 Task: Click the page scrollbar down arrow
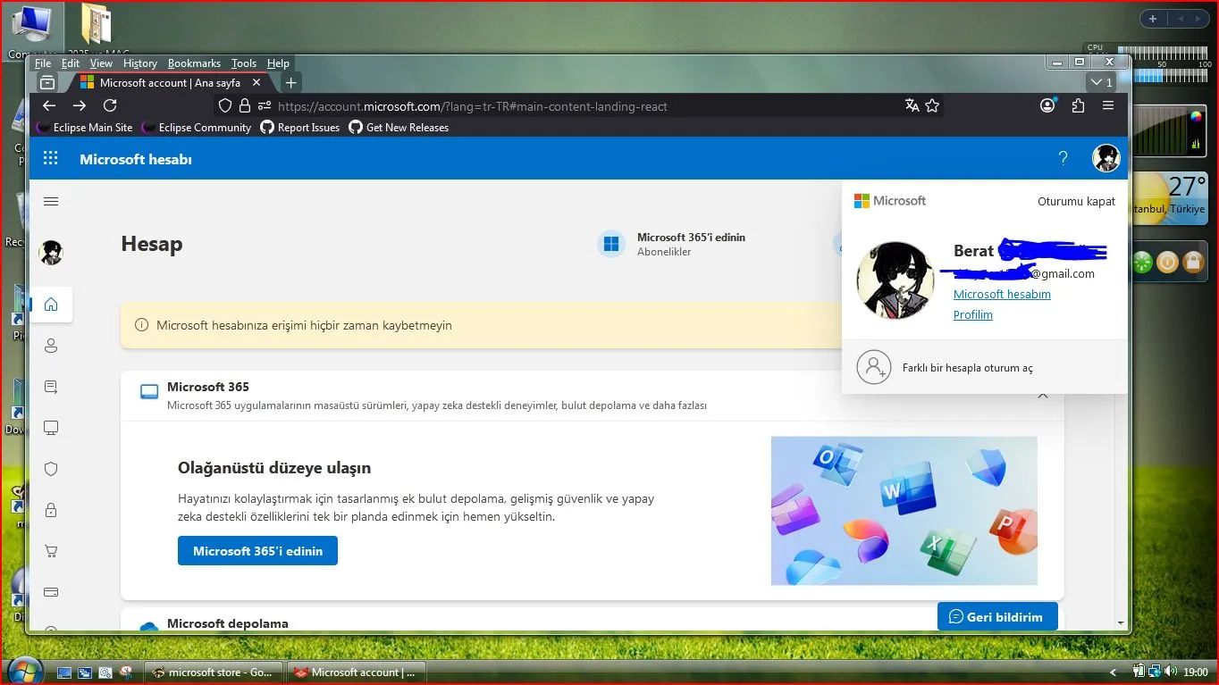tap(1121, 622)
